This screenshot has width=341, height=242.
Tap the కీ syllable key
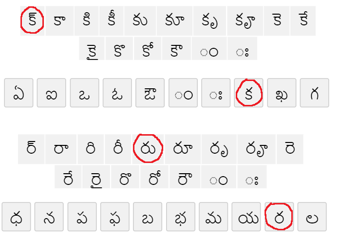pyautogui.click(x=113, y=22)
